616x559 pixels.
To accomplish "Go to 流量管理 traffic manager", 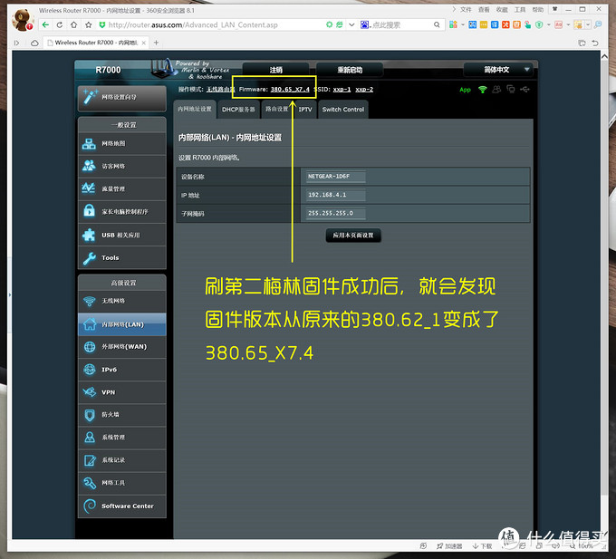I will (x=122, y=189).
